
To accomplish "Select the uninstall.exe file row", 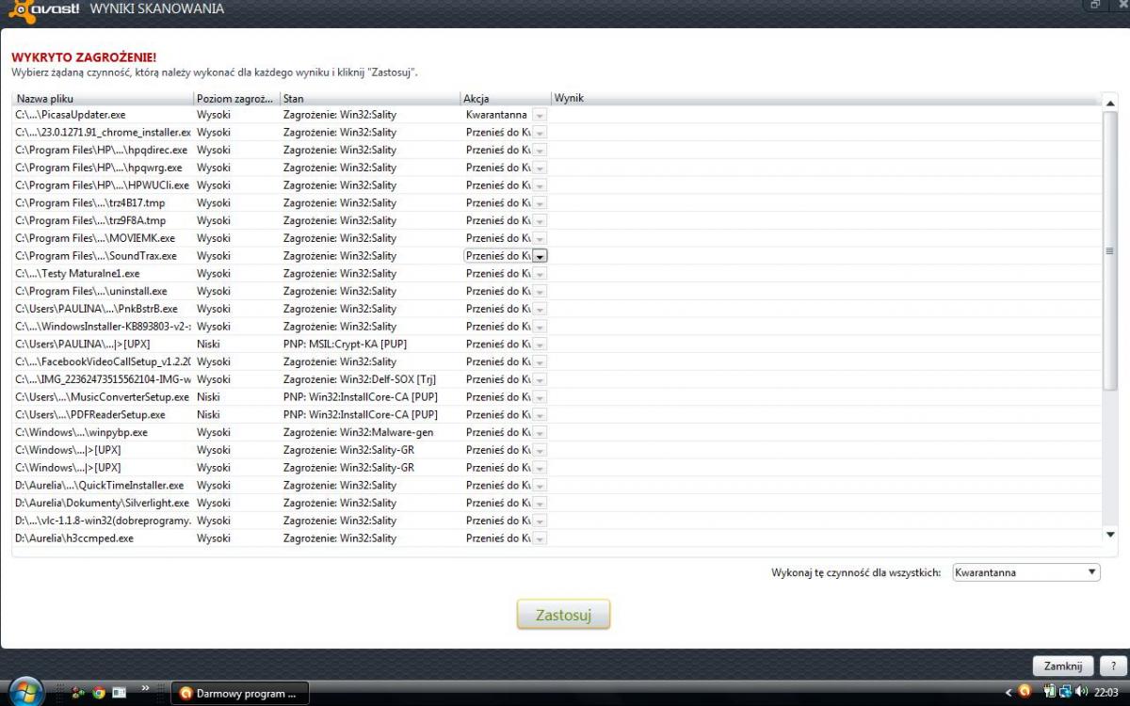I will (x=557, y=292).
